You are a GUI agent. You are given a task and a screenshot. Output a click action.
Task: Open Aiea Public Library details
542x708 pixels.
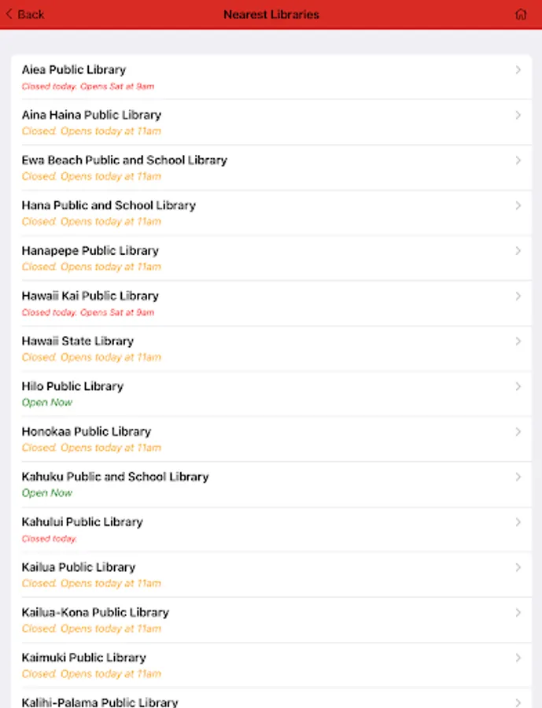(x=74, y=70)
